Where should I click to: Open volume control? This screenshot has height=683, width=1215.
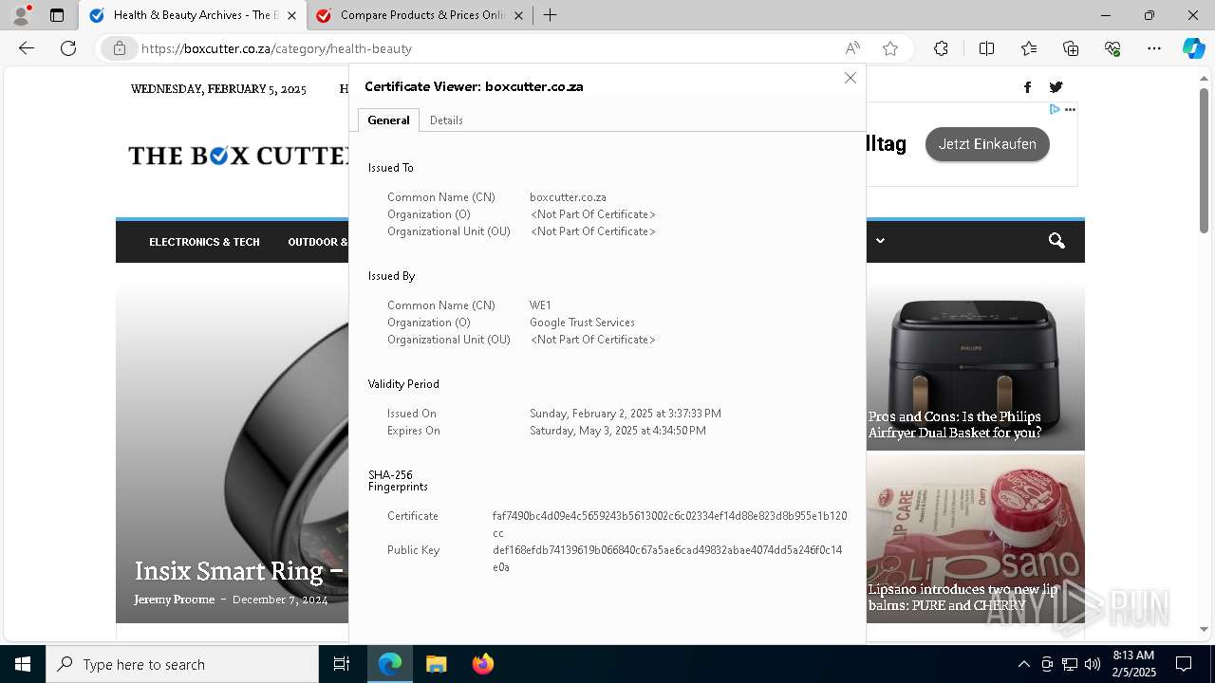(x=1093, y=664)
